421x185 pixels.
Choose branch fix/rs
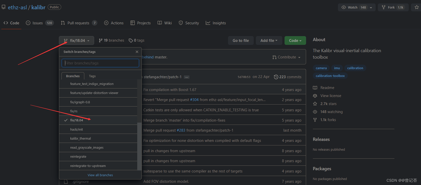(98, 111)
